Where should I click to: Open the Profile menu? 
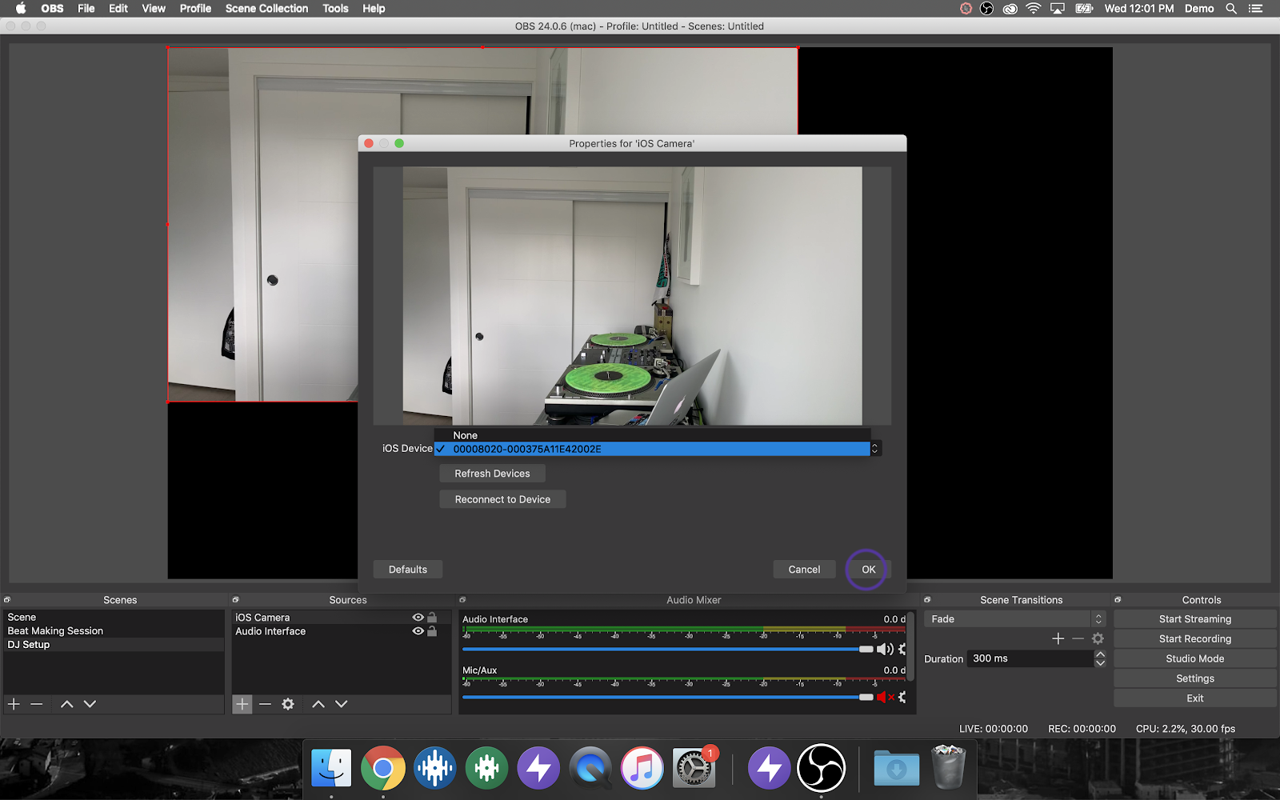click(x=195, y=9)
